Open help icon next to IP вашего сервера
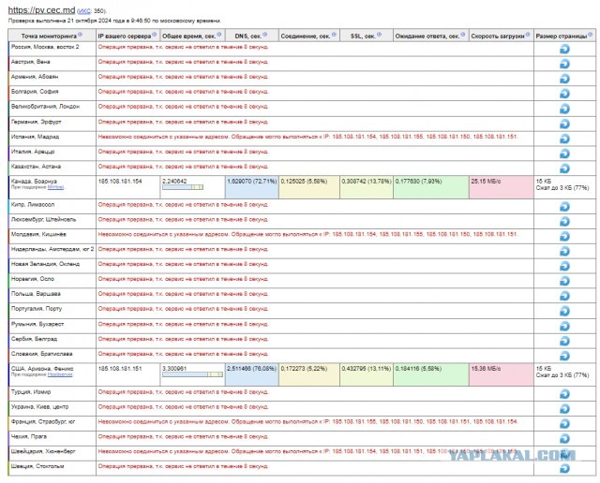The image size is (600, 483). [154, 35]
